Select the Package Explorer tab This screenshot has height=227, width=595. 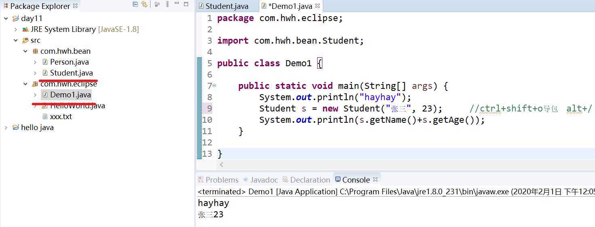click(40, 6)
